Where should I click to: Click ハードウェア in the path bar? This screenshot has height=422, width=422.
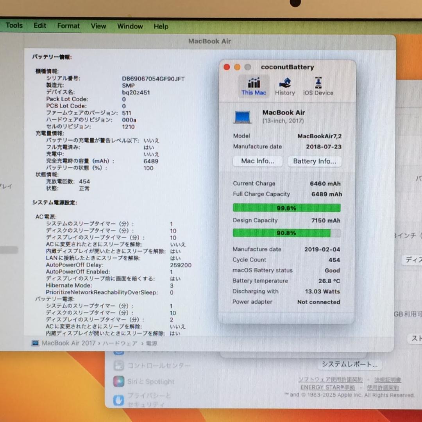pyautogui.click(x=120, y=343)
